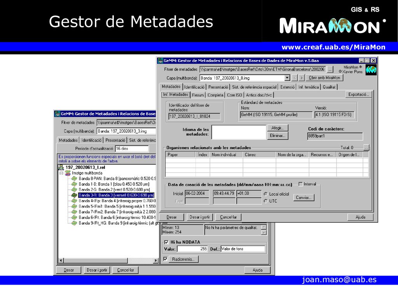Click the Imatge multibanda layer-stack icon
This screenshot has width=398, height=299.
point(68,173)
